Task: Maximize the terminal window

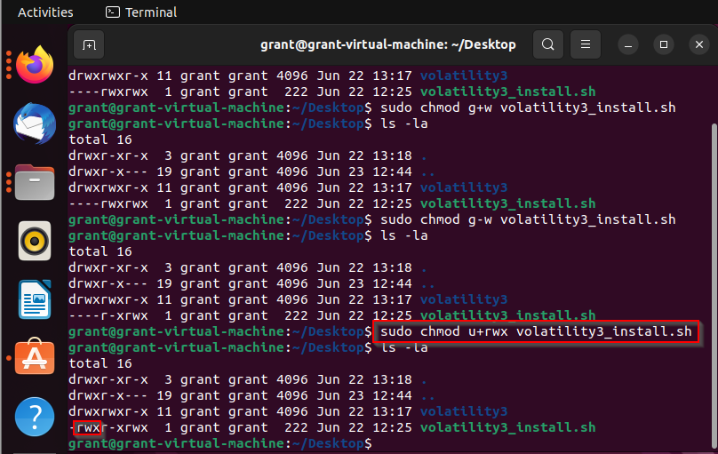Action: pos(664,44)
